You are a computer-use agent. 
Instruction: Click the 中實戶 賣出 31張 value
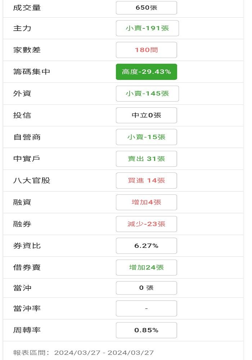pos(146,159)
